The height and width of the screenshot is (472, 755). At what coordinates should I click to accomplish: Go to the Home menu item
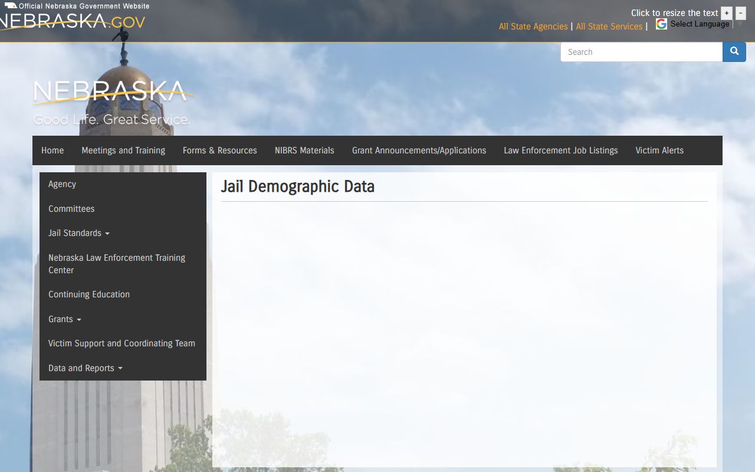(x=52, y=150)
